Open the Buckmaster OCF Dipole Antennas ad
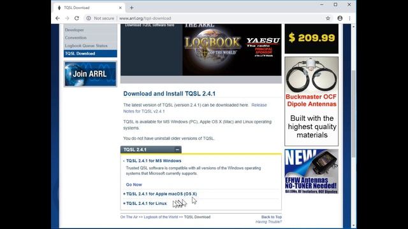 coord(312,101)
